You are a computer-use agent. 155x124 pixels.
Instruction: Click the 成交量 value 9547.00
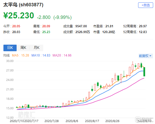tap(81, 26)
